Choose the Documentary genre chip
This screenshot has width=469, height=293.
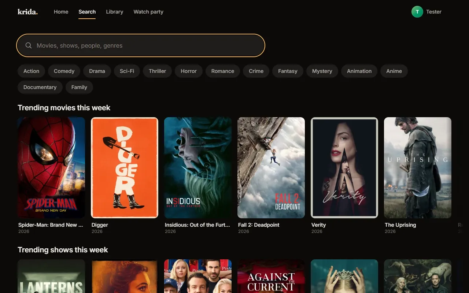(x=40, y=87)
